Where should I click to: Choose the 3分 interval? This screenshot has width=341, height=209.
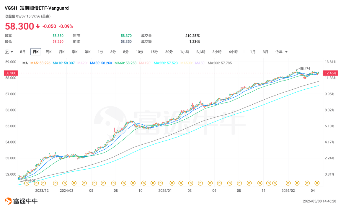(x=113, y=52)
